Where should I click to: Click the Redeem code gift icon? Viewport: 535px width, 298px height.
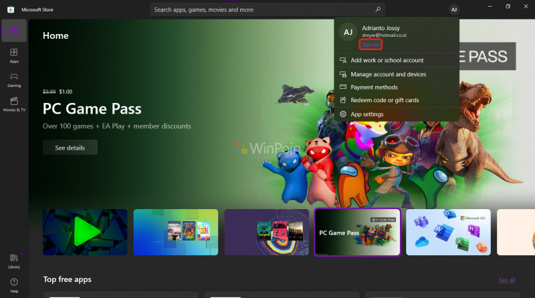[343, 100]
